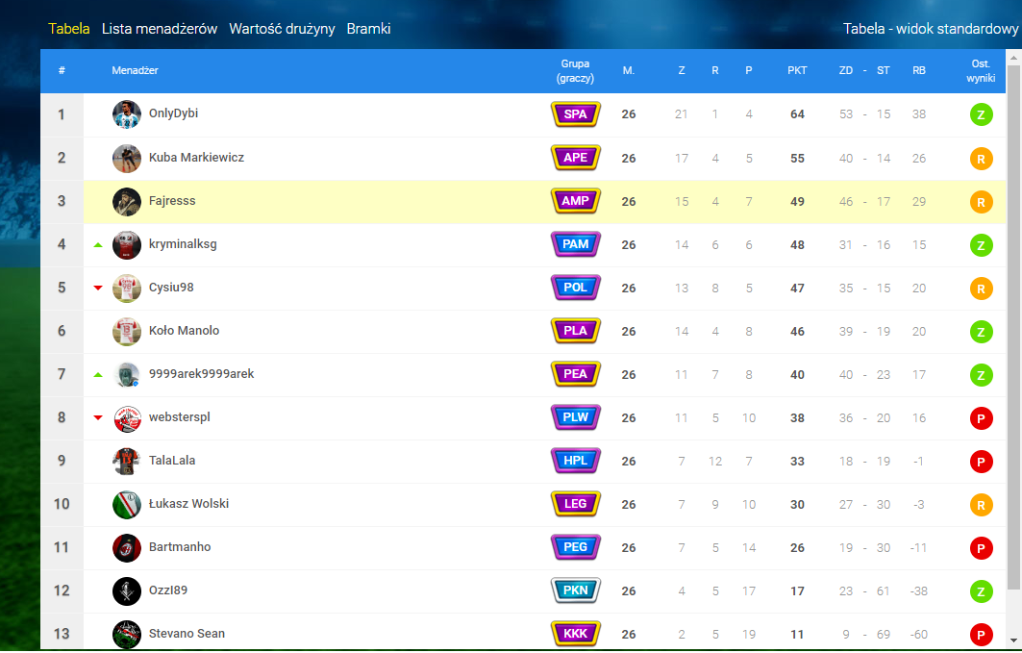
Task: Click green up arrow beside kryminalksg
Action: click(98, 245)
